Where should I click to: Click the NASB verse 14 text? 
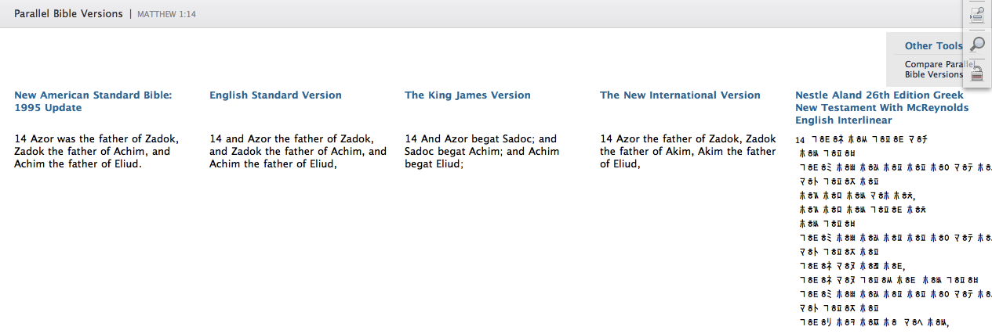pos(96,151)
